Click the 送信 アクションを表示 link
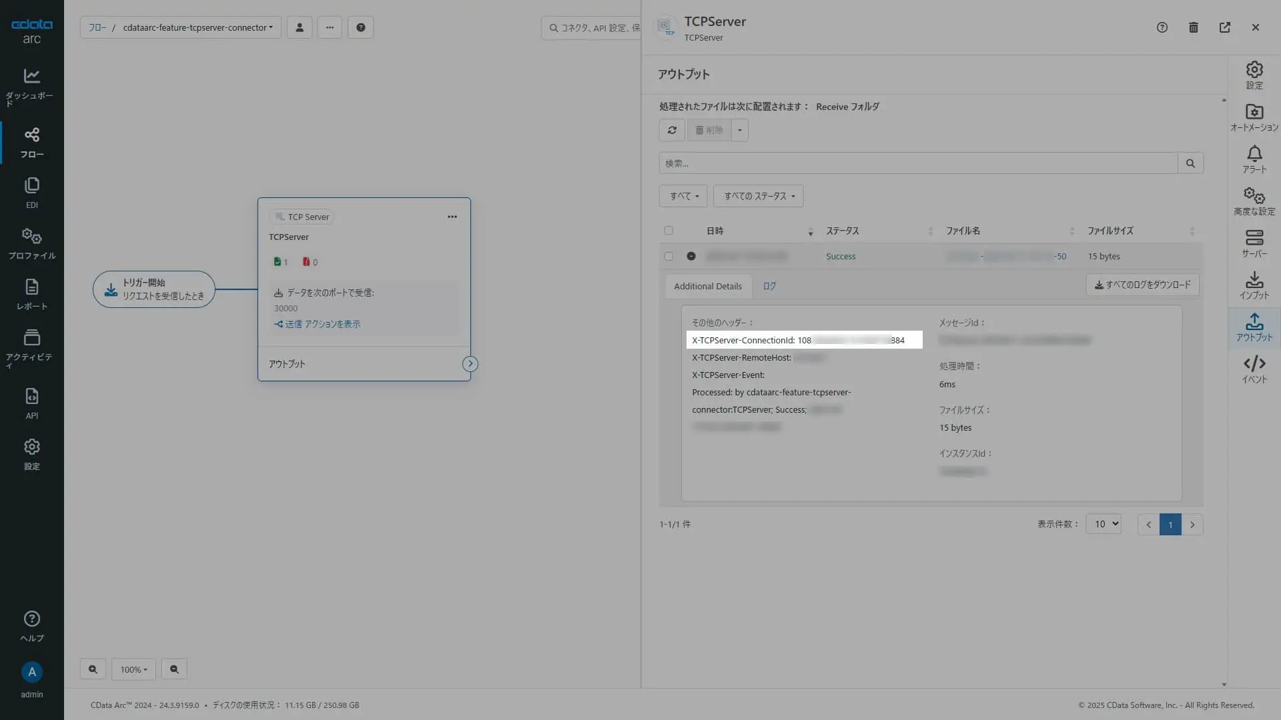1281x720 pixels. (x=318, y=324)
